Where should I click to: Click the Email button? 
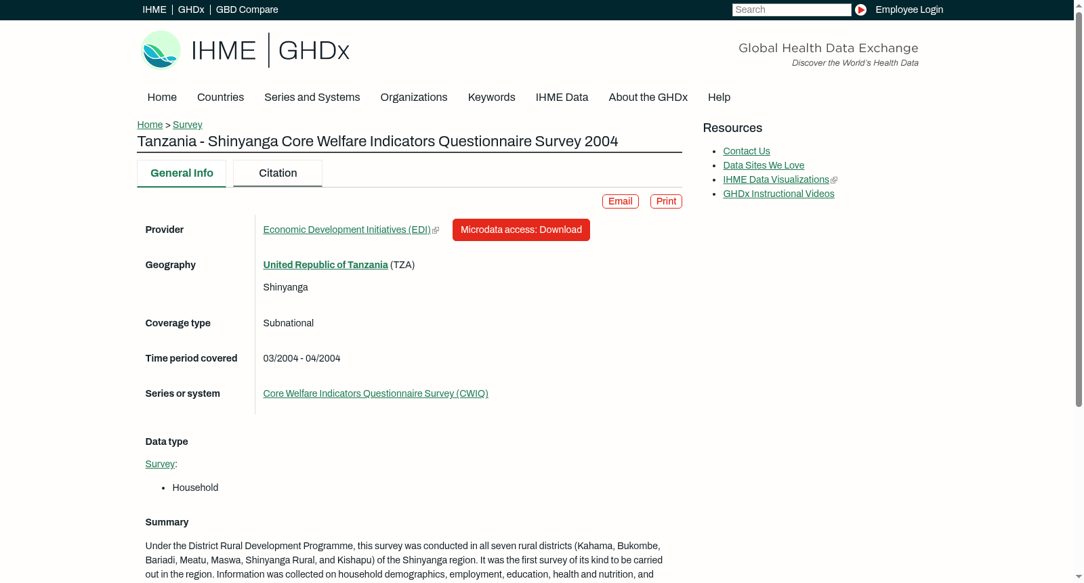click(621, 202)
